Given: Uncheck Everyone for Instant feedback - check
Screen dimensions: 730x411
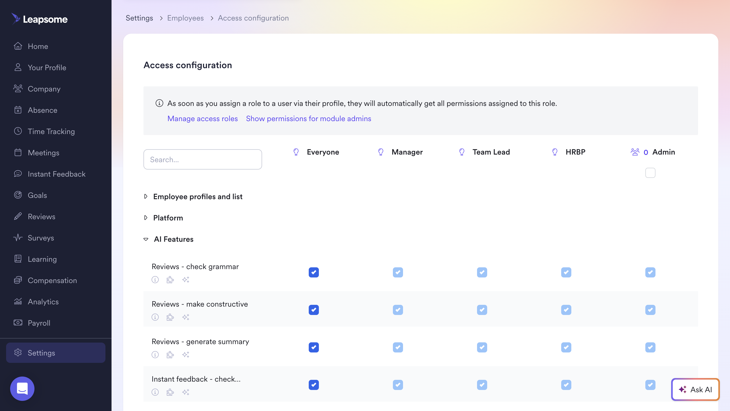Looking at the screenshot, I should (x=314, y=385).
